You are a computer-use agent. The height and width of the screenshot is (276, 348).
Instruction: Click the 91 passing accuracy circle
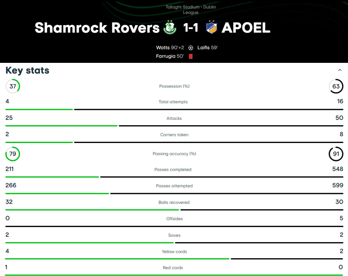tap(336, 154)
